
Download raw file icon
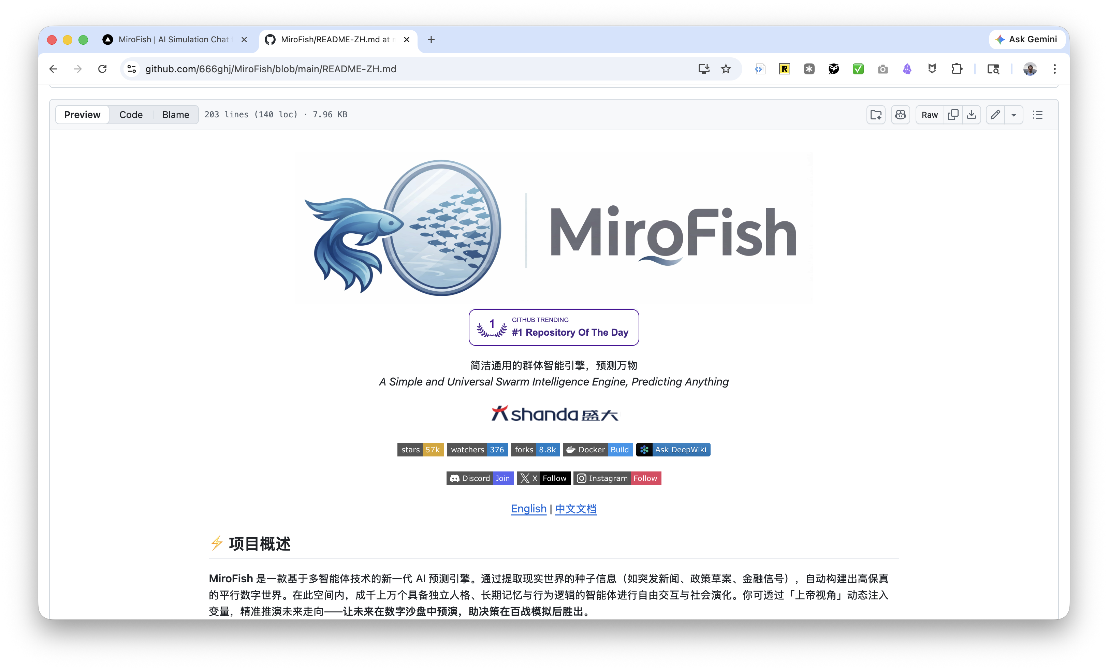pyautogui.click(x=971, y=115)
